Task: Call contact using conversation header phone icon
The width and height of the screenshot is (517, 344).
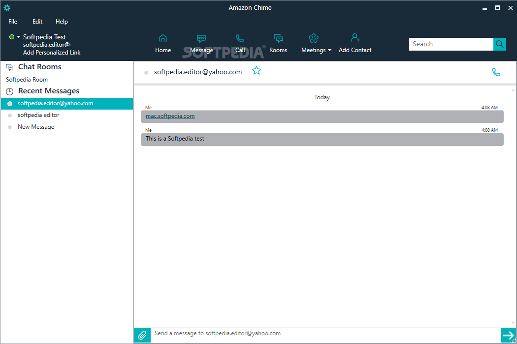Action: coord(496,72)
